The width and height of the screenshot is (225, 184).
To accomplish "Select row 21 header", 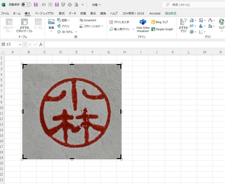I will click(2, 169).
